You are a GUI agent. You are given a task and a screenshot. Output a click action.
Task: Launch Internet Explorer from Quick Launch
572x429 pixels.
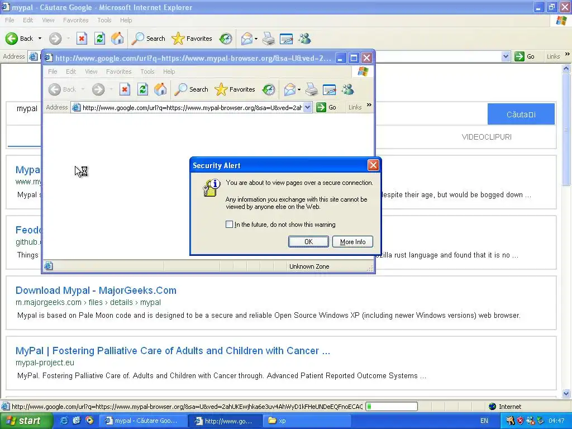tap(64, 421)
